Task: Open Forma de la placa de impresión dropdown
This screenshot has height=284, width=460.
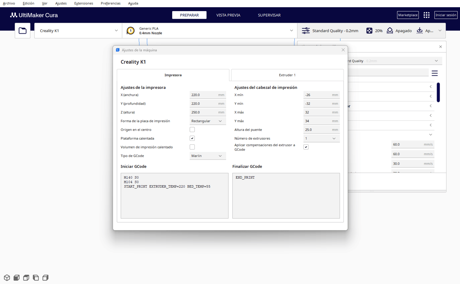Action: (208, 121)
